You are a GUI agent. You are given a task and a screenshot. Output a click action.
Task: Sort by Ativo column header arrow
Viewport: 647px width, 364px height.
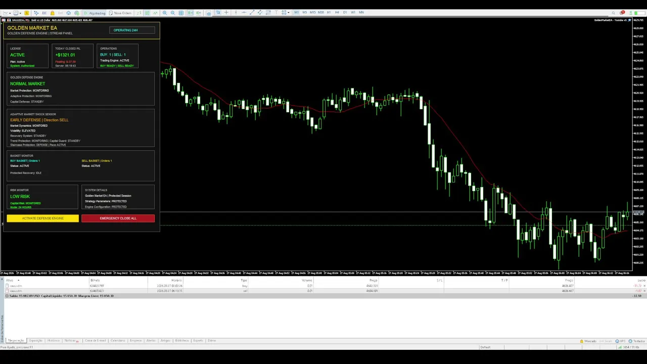click(19, 280)
